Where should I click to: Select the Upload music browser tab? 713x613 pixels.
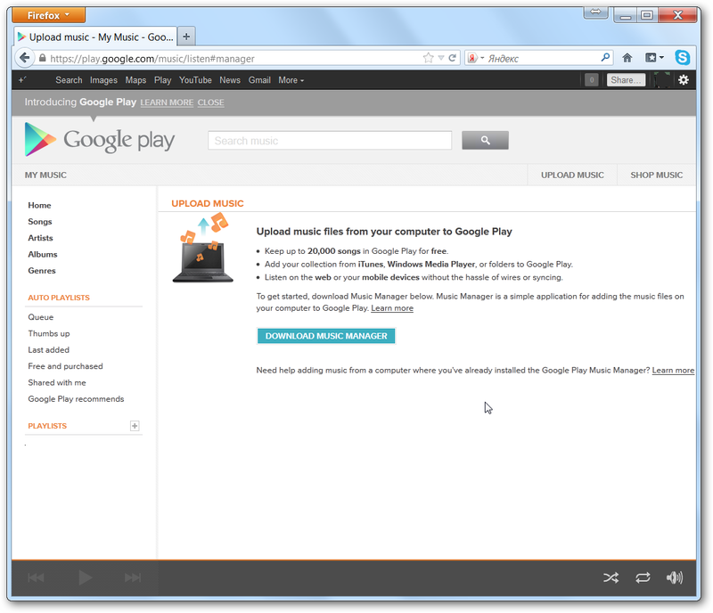coord(95,37)
